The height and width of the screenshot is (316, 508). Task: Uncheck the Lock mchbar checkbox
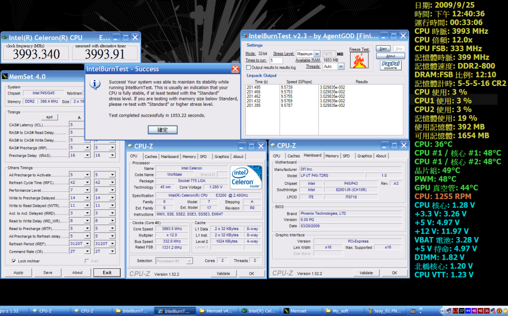click(x=14, y=261)
